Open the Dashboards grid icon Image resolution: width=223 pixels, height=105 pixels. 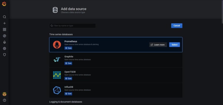[x=4, y=30]
